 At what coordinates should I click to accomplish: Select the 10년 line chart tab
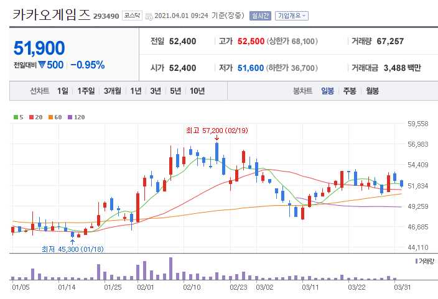pyautogui.click(x=197, y=91)
